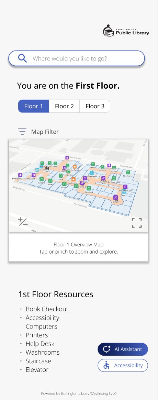The height and width of the screenshot is (400, 158).
Task: Tap the orange Coffee Paradise marker
Action: click(75, 167)
